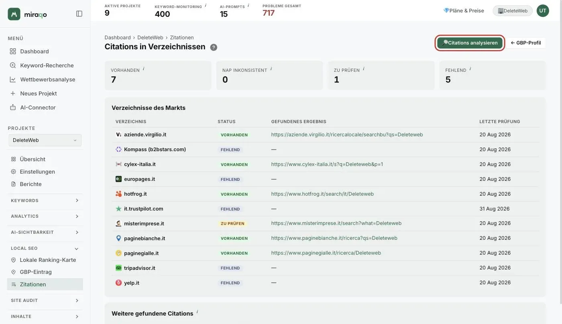This screenshot has width=562, height=324.
Task: Click the PROBLEME GESAMT 717 value
Action: pos(269,13)
